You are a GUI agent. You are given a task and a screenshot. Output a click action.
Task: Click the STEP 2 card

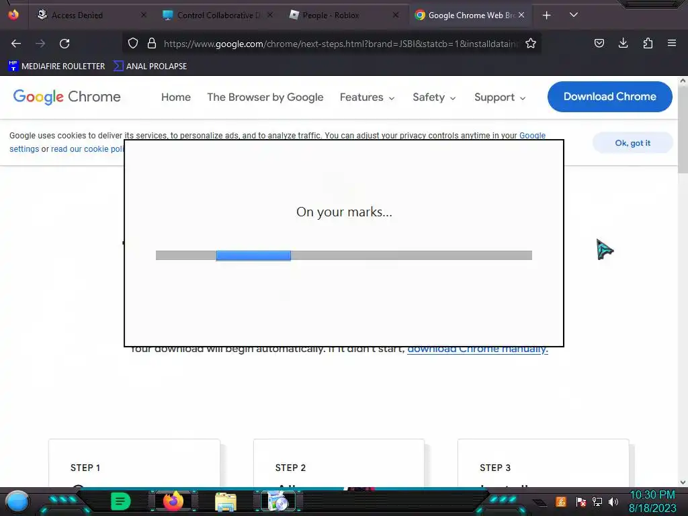coord(339,463)
